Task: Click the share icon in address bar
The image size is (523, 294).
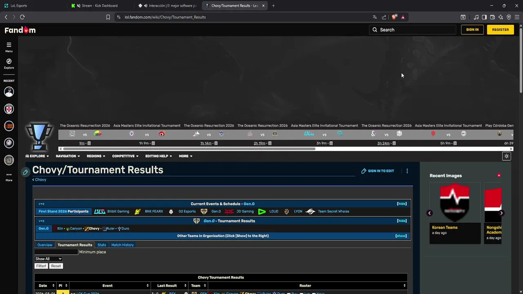Action: [384, 17]
